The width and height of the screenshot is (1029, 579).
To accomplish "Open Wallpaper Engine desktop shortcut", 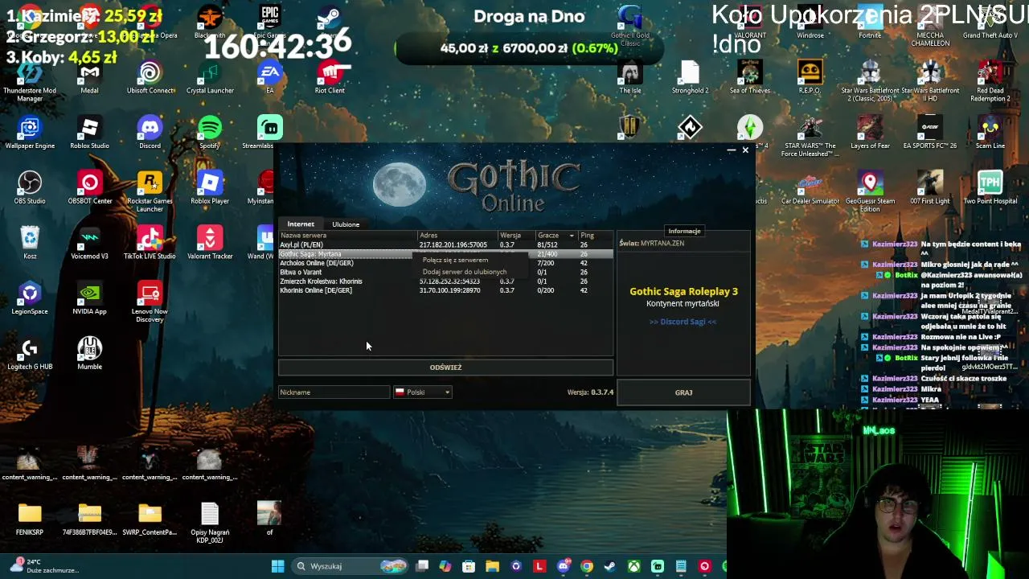I will click(x=30, y=133).
